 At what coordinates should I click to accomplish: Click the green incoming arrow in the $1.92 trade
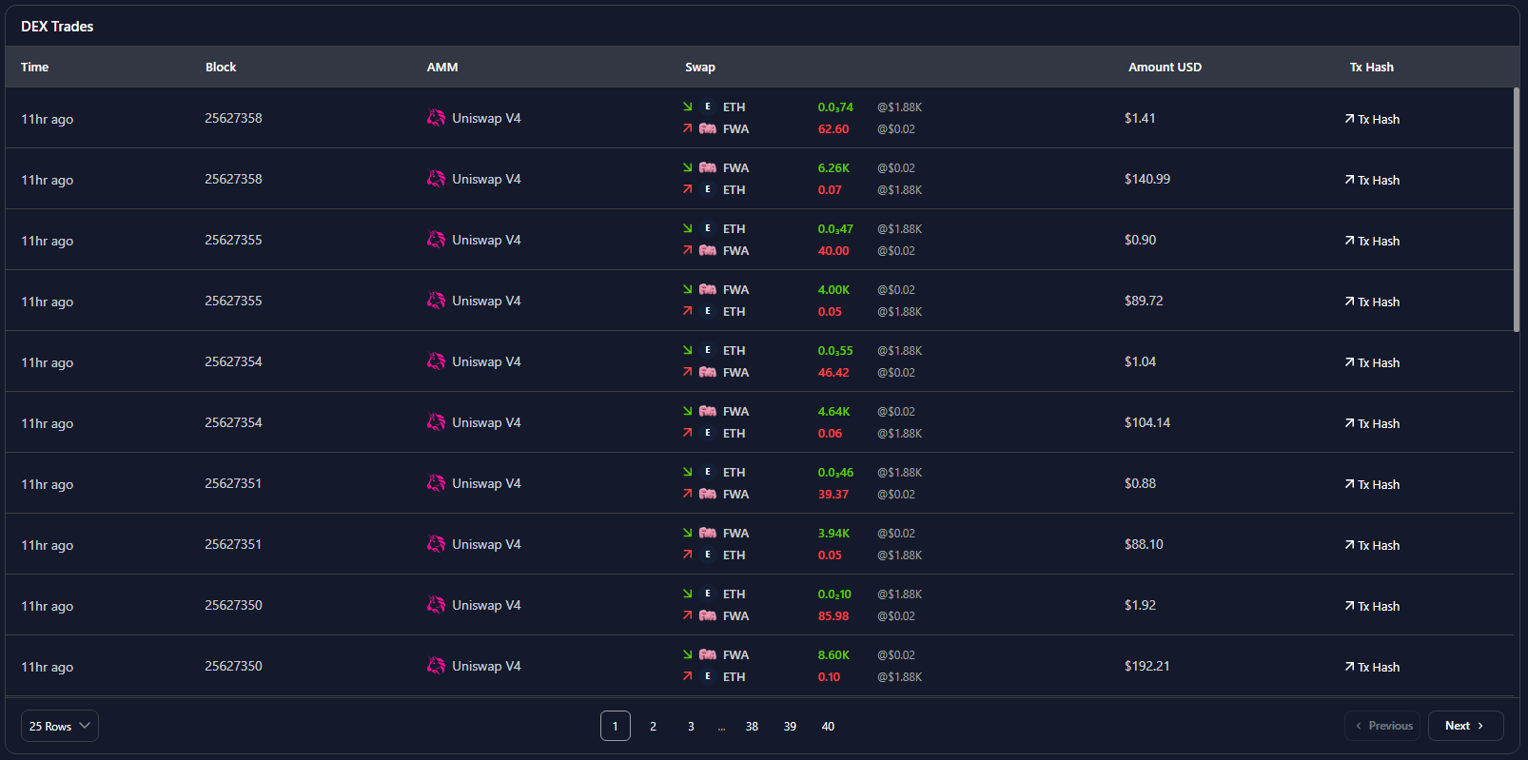tap(687, 594)
